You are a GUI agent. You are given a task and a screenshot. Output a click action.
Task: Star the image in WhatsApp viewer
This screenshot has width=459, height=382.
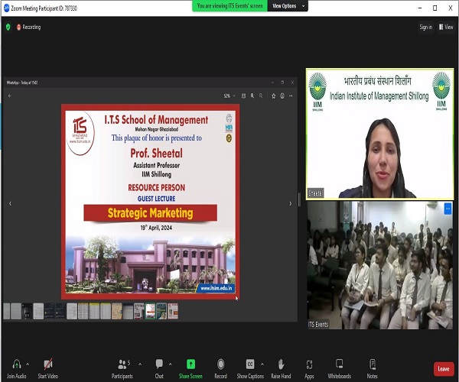click(x=273, y=95)
